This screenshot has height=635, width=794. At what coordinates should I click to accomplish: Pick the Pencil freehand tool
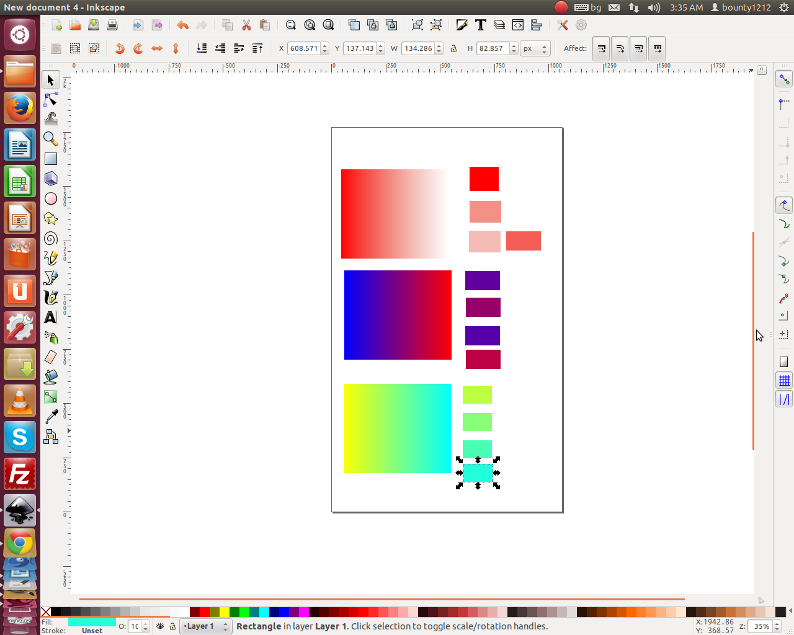51,258
